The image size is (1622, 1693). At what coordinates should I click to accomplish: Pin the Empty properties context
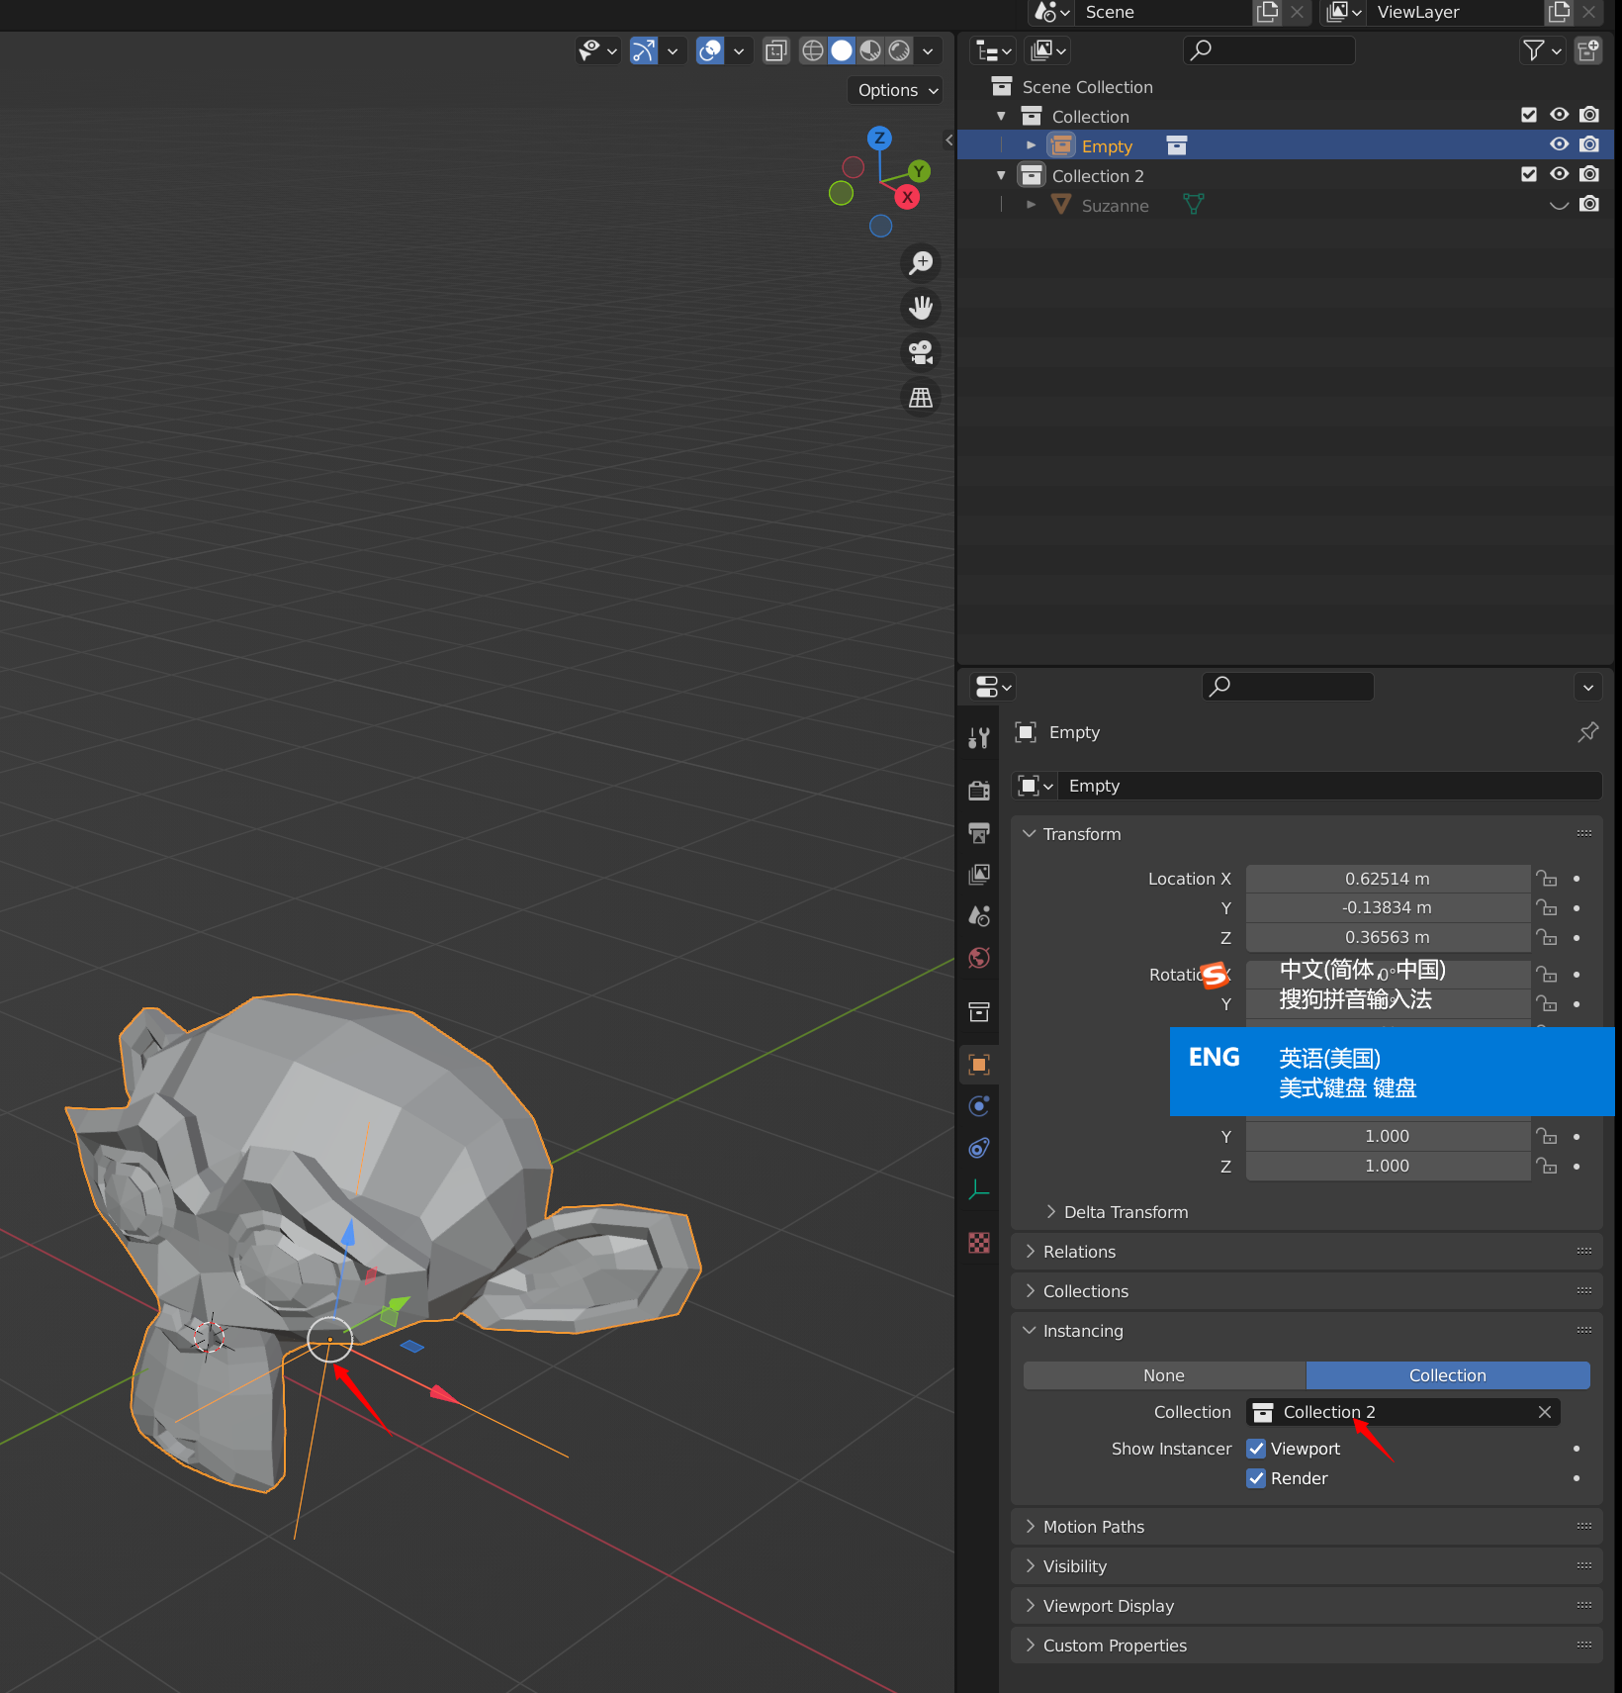1588,732
